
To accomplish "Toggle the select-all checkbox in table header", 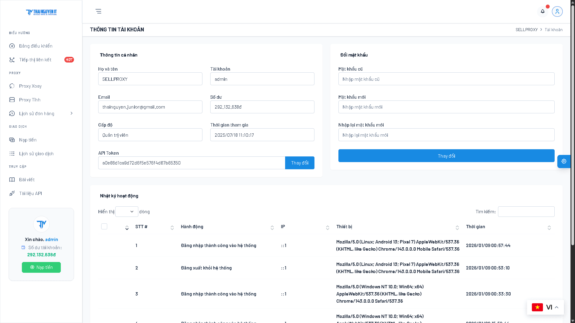I will pos(104,226).
